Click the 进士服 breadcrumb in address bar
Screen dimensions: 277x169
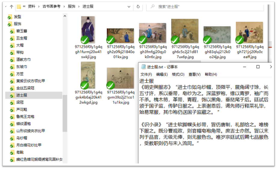[88, 7]
